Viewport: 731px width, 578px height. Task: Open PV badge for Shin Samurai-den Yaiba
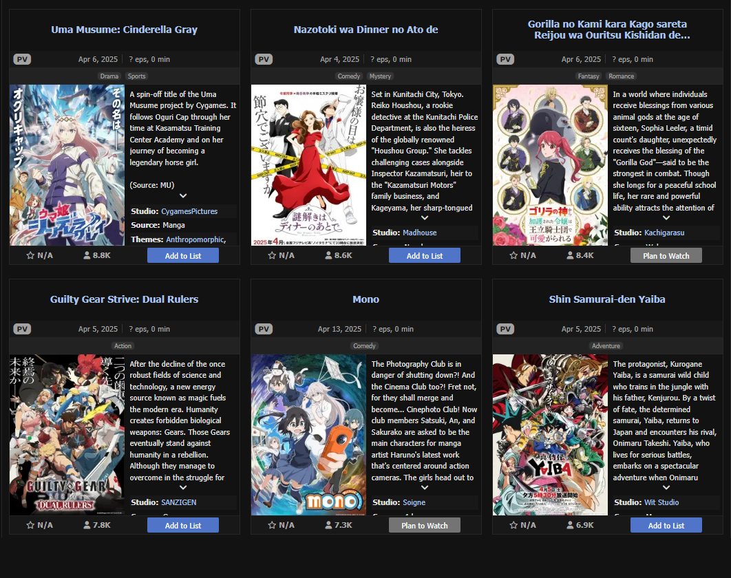coord(505,329)
